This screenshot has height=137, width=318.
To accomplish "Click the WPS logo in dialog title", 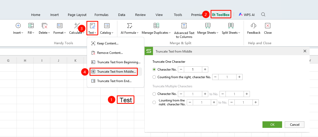I will [x=149, y=51].
